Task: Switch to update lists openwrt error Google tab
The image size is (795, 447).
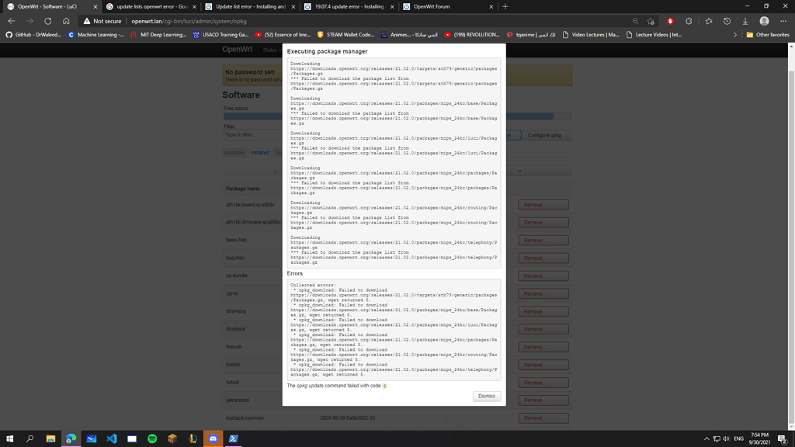Action: click(x=151, y=6)
